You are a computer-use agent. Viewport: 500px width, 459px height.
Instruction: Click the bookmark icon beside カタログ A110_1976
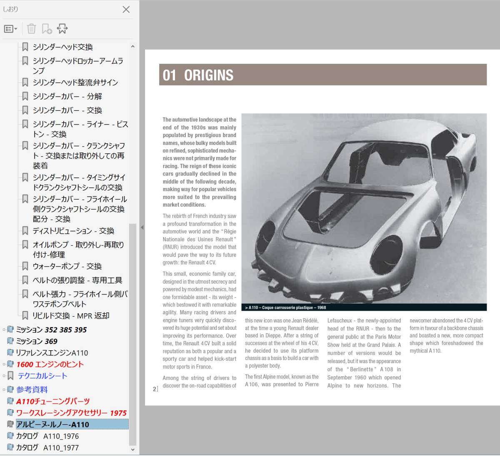point(10,436)
